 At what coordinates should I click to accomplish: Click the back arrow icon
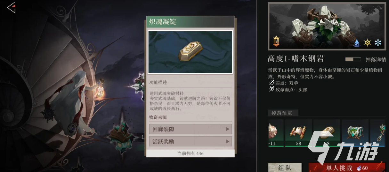point(12,8)
